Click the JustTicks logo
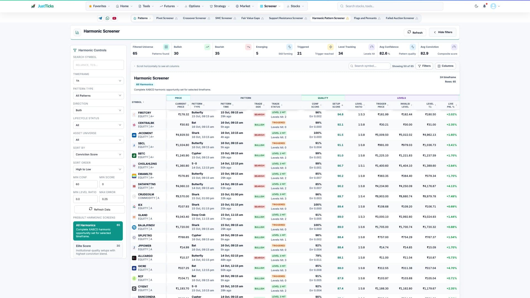The height and width of the screenshot is (298, 530). coord(42,6)
